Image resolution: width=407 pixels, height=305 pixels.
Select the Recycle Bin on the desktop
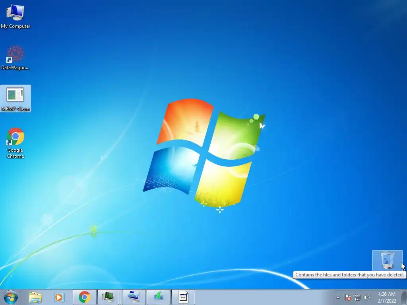coord(387,261)
